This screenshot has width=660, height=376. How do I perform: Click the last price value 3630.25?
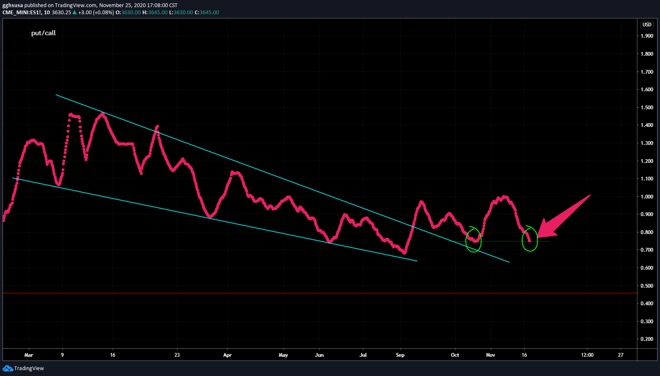pyautogui.click(x=62, y=13)
